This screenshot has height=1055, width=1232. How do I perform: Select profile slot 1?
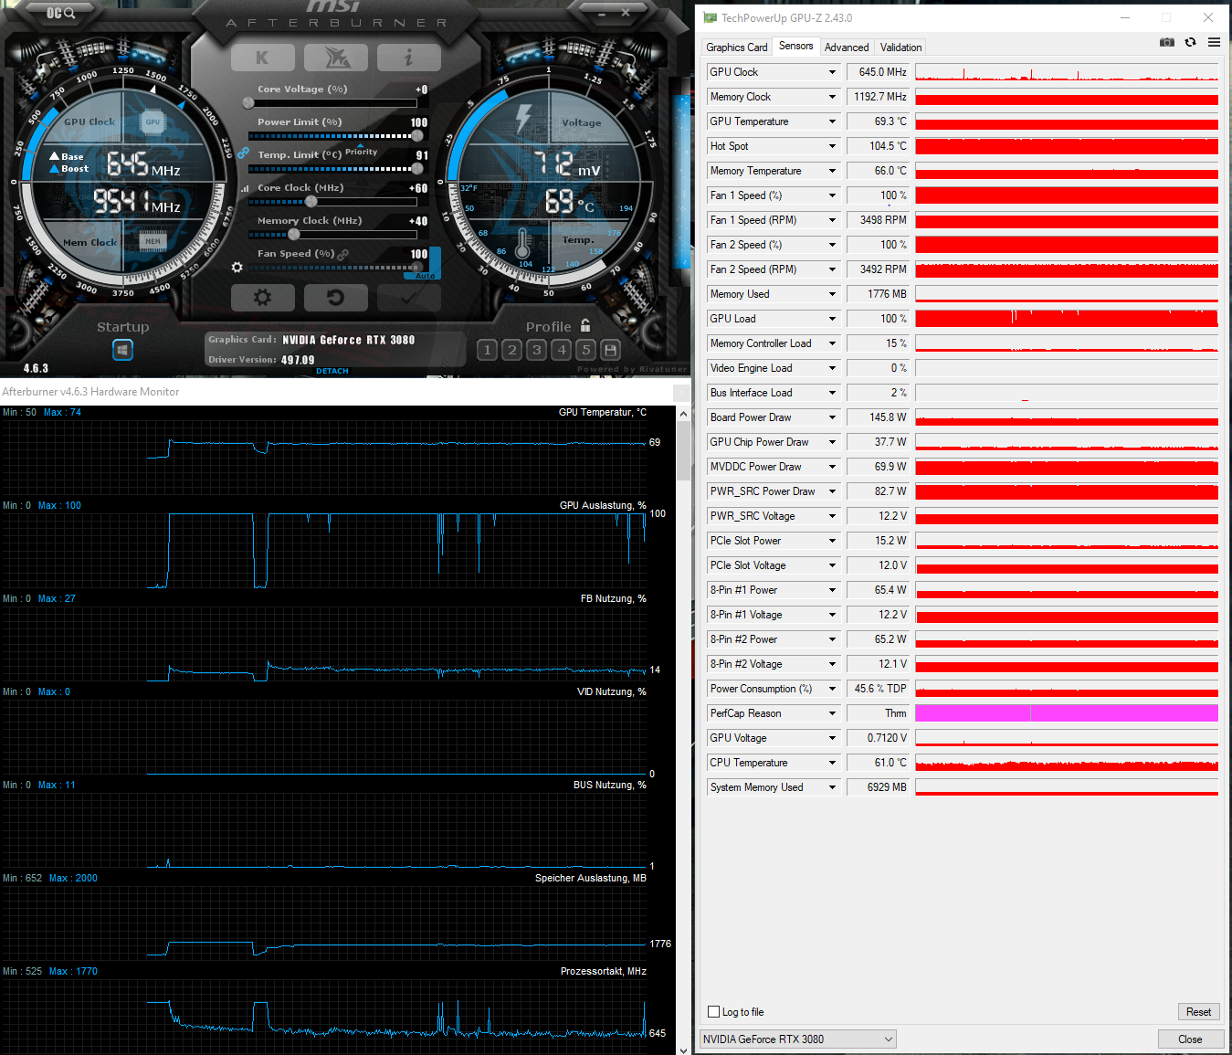487,350
